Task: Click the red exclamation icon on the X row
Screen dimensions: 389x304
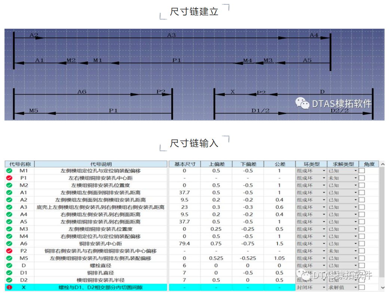Action: coord(9,287)
